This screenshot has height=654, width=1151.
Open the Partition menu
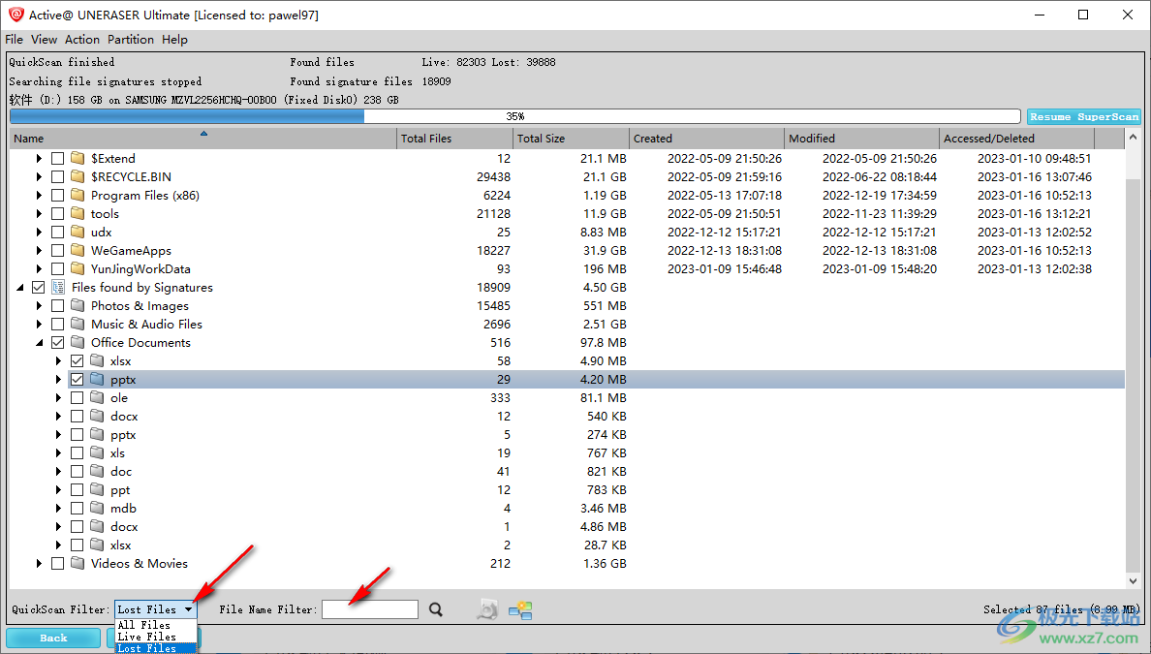coord(131,40)
